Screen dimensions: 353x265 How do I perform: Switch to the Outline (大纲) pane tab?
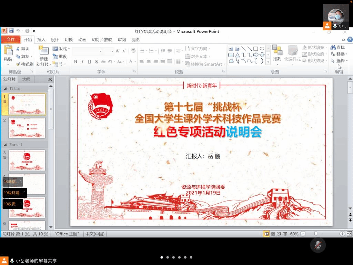click(26, 79)
